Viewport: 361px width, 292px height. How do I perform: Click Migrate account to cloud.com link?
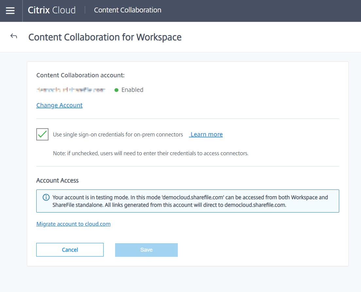pos(73,224)
